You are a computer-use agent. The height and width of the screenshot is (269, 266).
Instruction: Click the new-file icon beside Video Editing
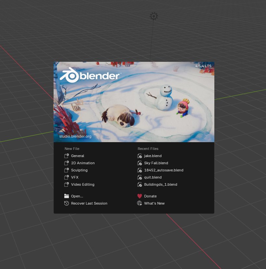tap(67, 184)
